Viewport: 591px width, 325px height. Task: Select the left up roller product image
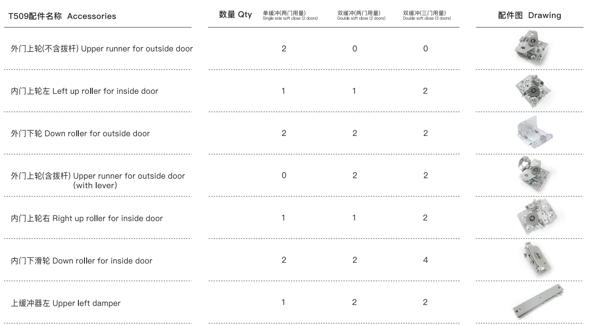(x=532, y=91)
